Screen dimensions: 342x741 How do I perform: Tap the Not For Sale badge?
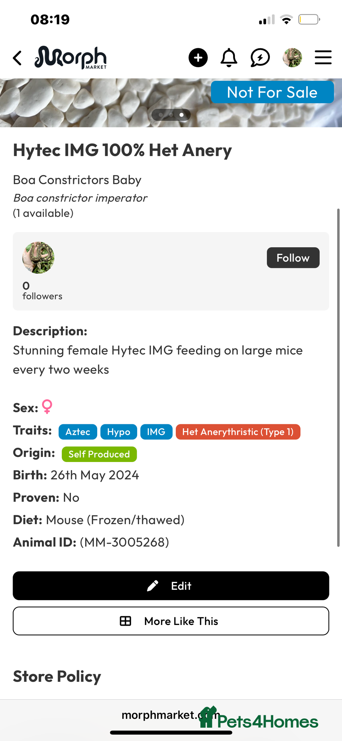[272, 92]
